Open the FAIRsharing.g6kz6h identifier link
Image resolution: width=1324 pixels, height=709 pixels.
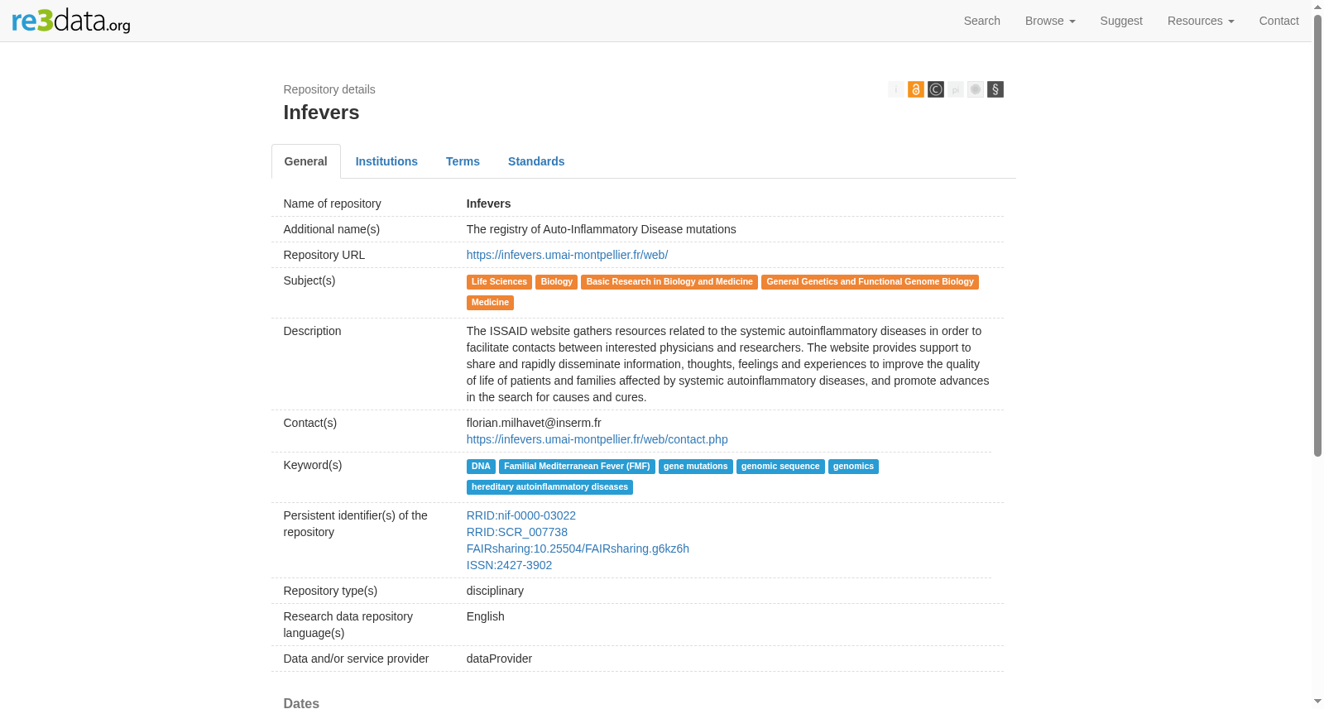pyautogui.click(x=578, y=549)
